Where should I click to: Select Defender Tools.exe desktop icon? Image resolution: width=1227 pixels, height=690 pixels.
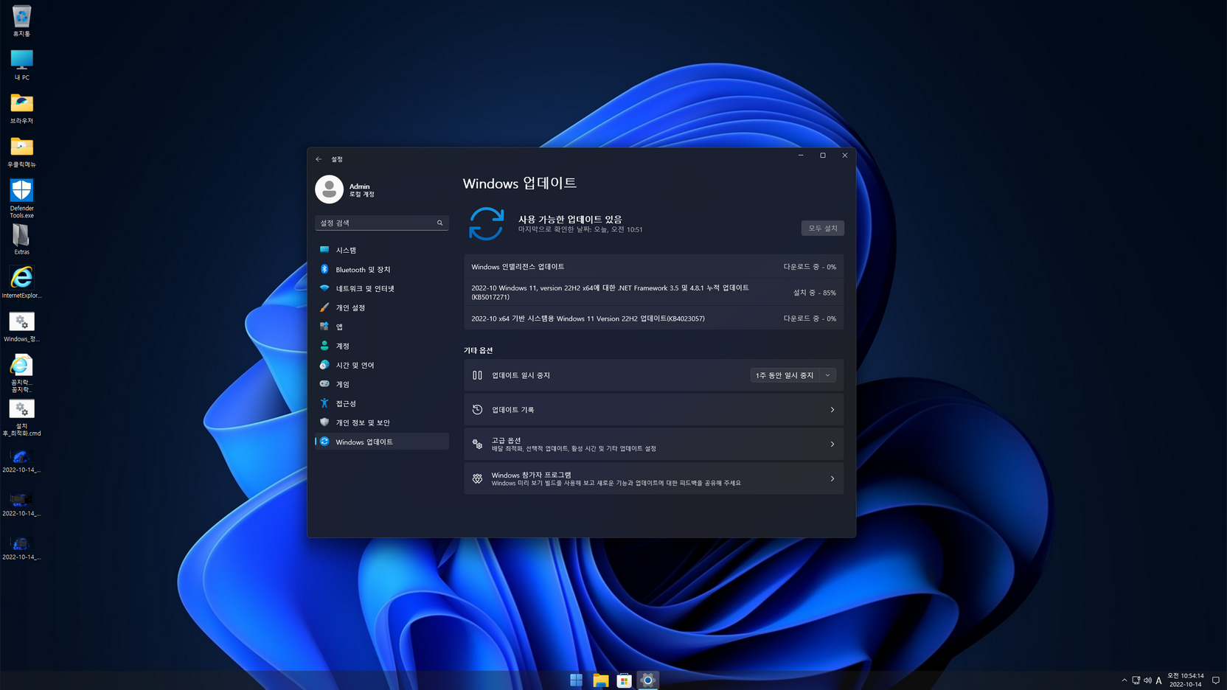21,199
